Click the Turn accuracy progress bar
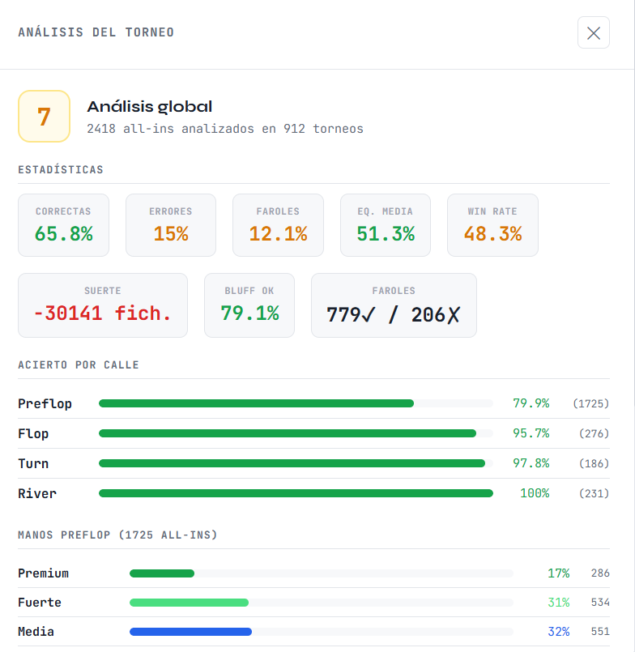The height and width of the screenshot is (652, 635). coord(296,463)
